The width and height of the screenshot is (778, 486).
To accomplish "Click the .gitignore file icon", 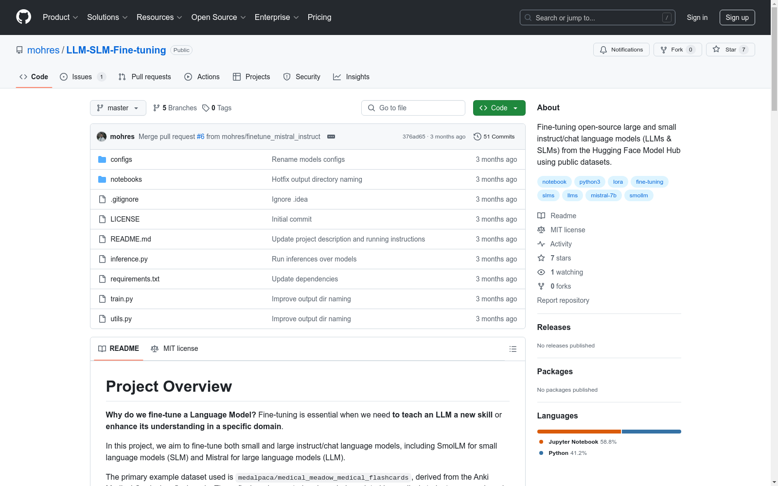I will tap(102, 199).
